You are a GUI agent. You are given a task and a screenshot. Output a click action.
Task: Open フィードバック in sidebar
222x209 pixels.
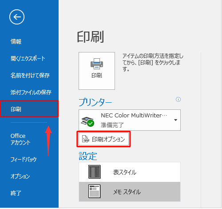point(24,159)
